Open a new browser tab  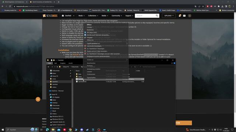[x=59, y=2]
